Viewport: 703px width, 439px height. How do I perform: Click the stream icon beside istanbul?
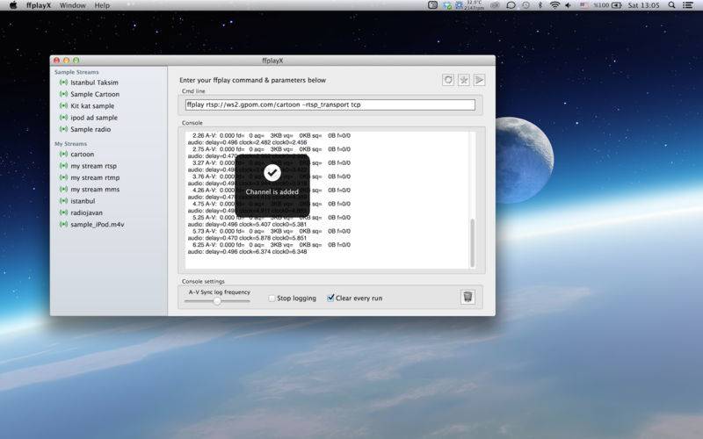click(63, 201)
